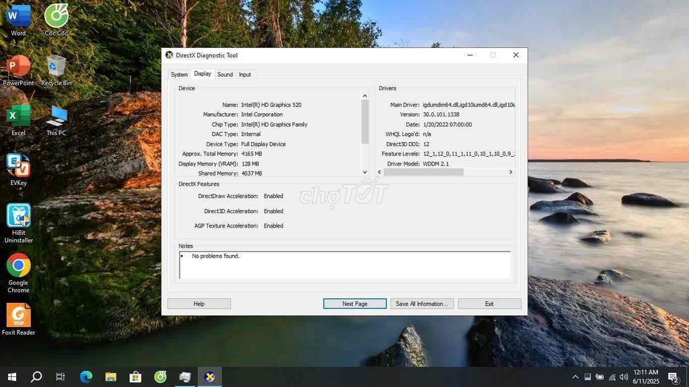689x387 pixels.
Task: Open the Excel desktop shortcut
Action: [18, 120]
